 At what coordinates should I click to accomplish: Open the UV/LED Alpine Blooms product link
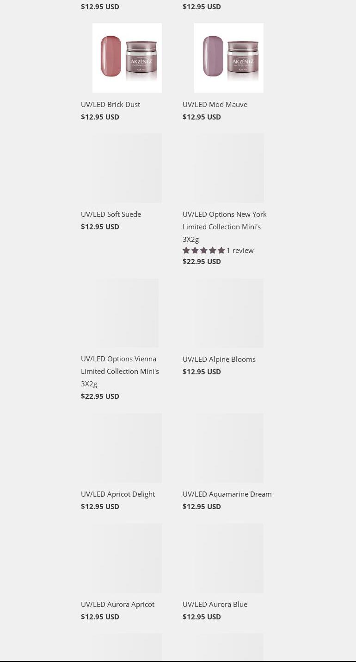click(219, 359)
